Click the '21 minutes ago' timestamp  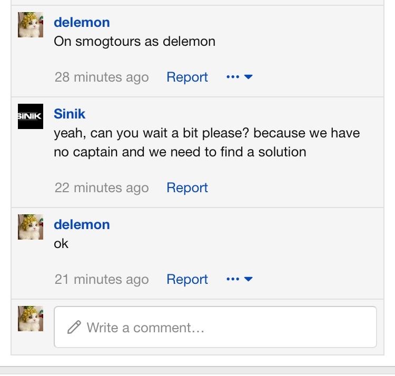coord(102,279)
